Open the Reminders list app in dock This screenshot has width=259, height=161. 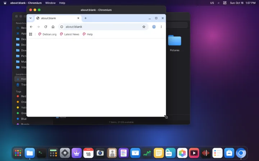[x=217, y=153]
